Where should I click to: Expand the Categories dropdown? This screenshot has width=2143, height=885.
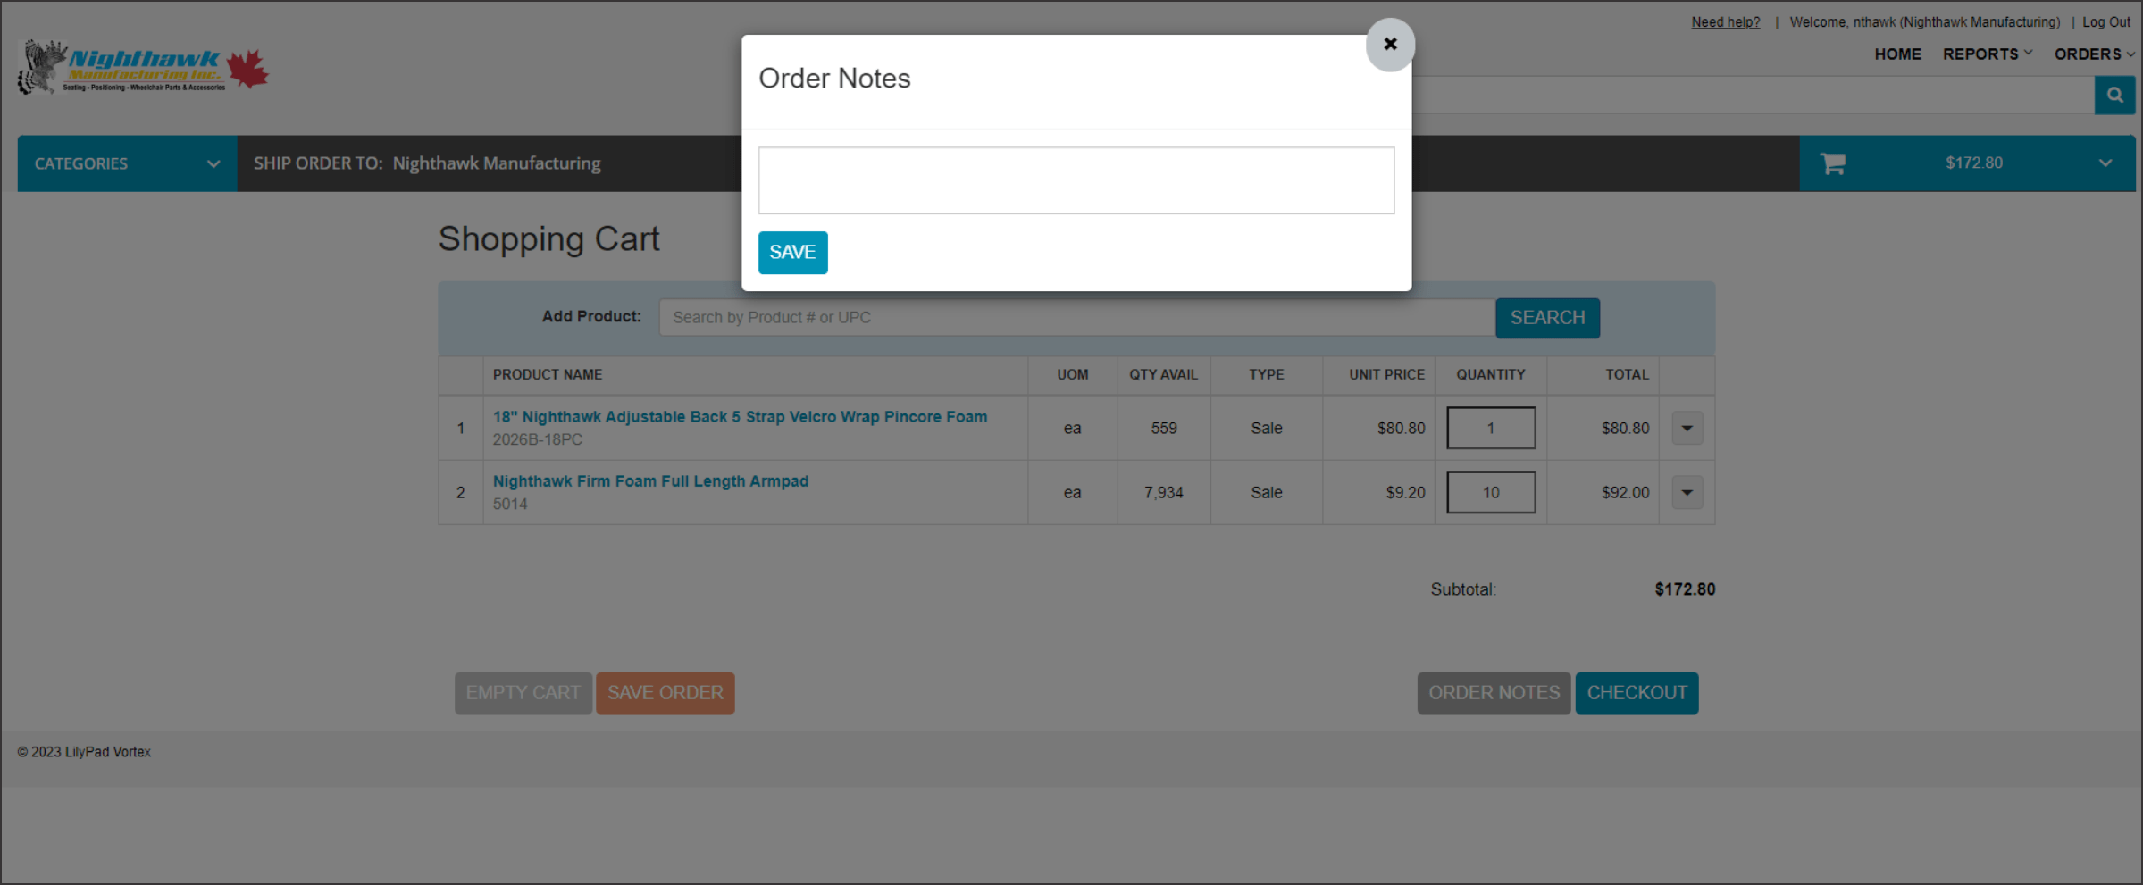tap(127, 163)
